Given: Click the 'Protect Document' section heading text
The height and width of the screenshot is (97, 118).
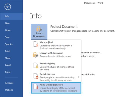Looking at the screenshot, I should [64, 27].
